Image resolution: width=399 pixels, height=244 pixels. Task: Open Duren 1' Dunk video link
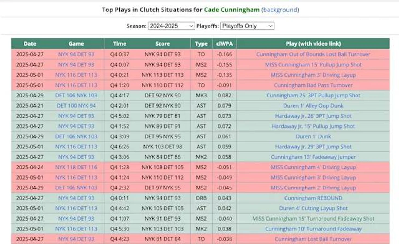click(313, 136)
